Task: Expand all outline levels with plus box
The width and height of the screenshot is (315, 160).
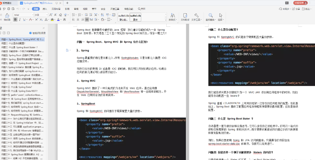Action: point(4,33)
